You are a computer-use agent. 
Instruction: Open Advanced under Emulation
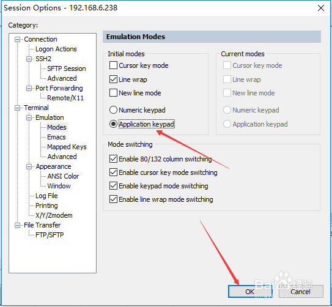[x=62, y=157]
